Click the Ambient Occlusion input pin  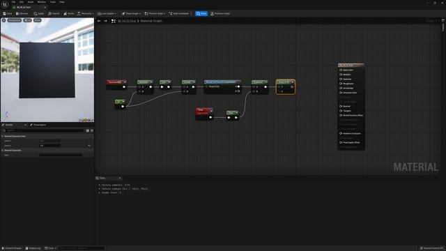[341, 133]
